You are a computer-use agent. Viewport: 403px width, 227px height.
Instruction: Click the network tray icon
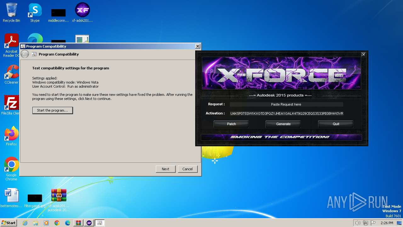tap(366, 223)
